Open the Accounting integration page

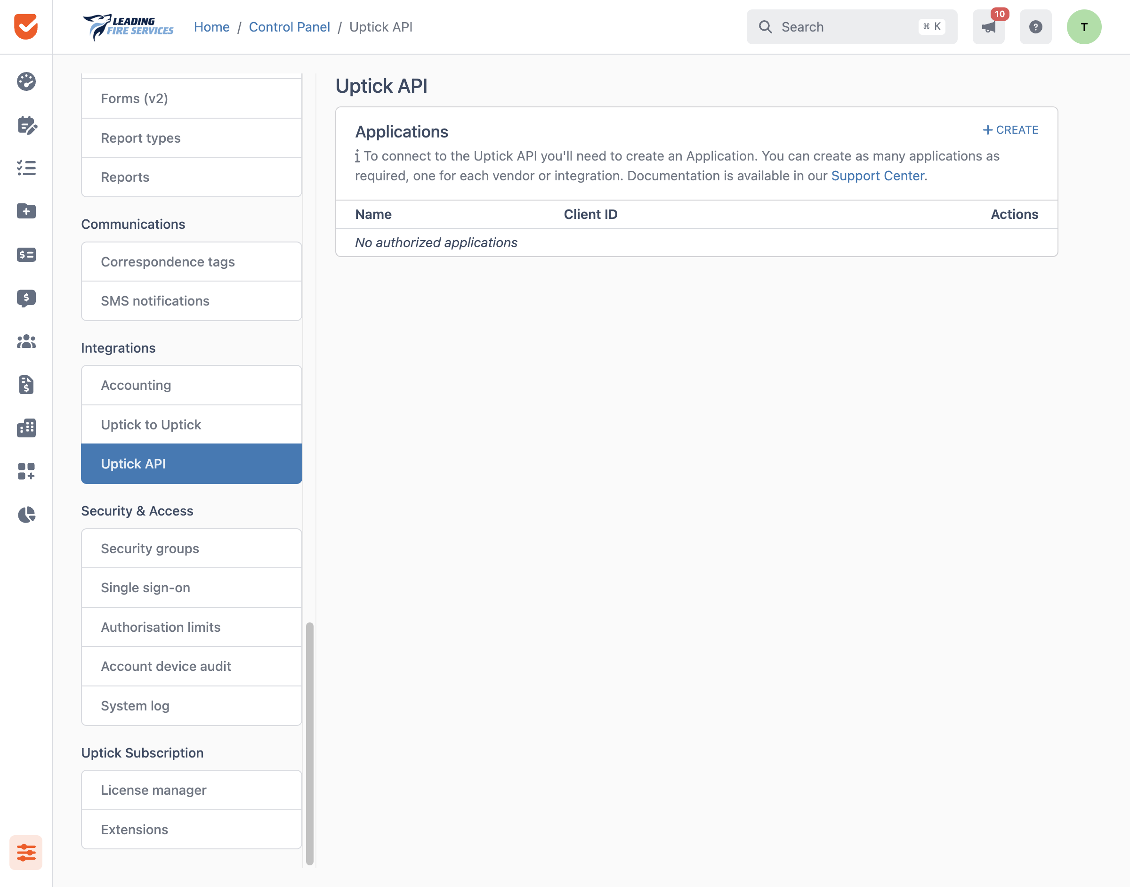point(192,385)
